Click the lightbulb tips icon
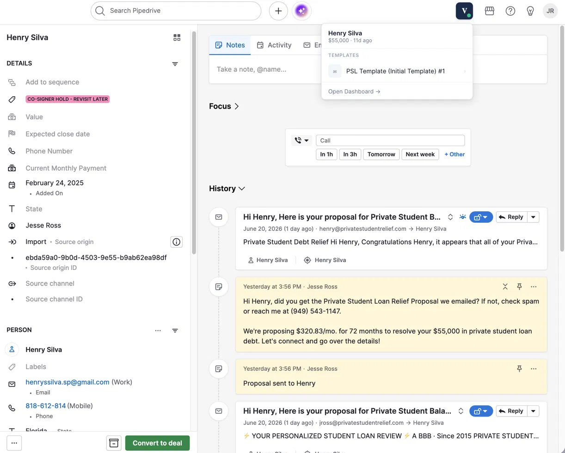Viewport: 565px width, 453px height. [x=530, y=11]
